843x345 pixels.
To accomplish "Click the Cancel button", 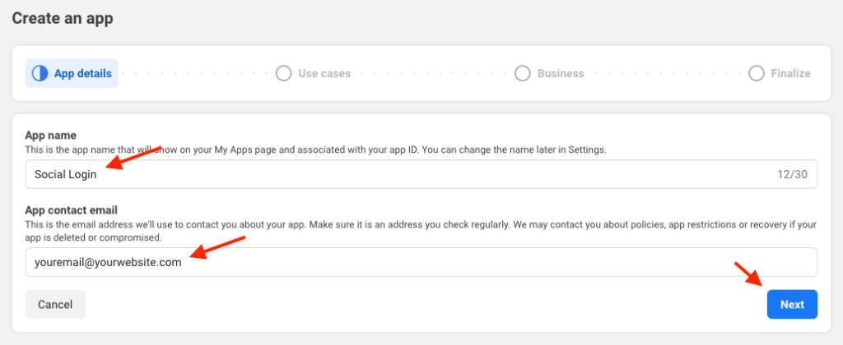I will [x=55, y=304].
